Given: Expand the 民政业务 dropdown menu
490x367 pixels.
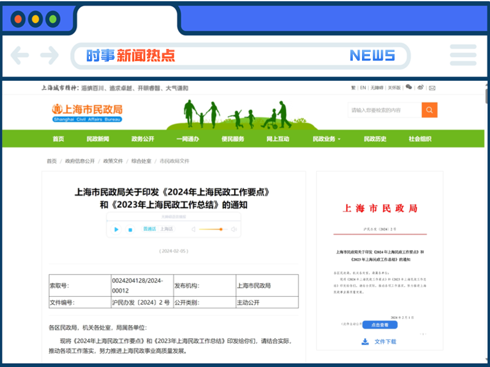Looking at the screenshot, I should coord(326,139).
